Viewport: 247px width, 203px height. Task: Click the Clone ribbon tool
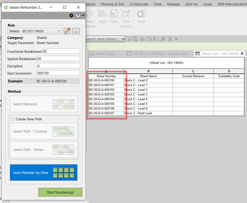point(114,16)
